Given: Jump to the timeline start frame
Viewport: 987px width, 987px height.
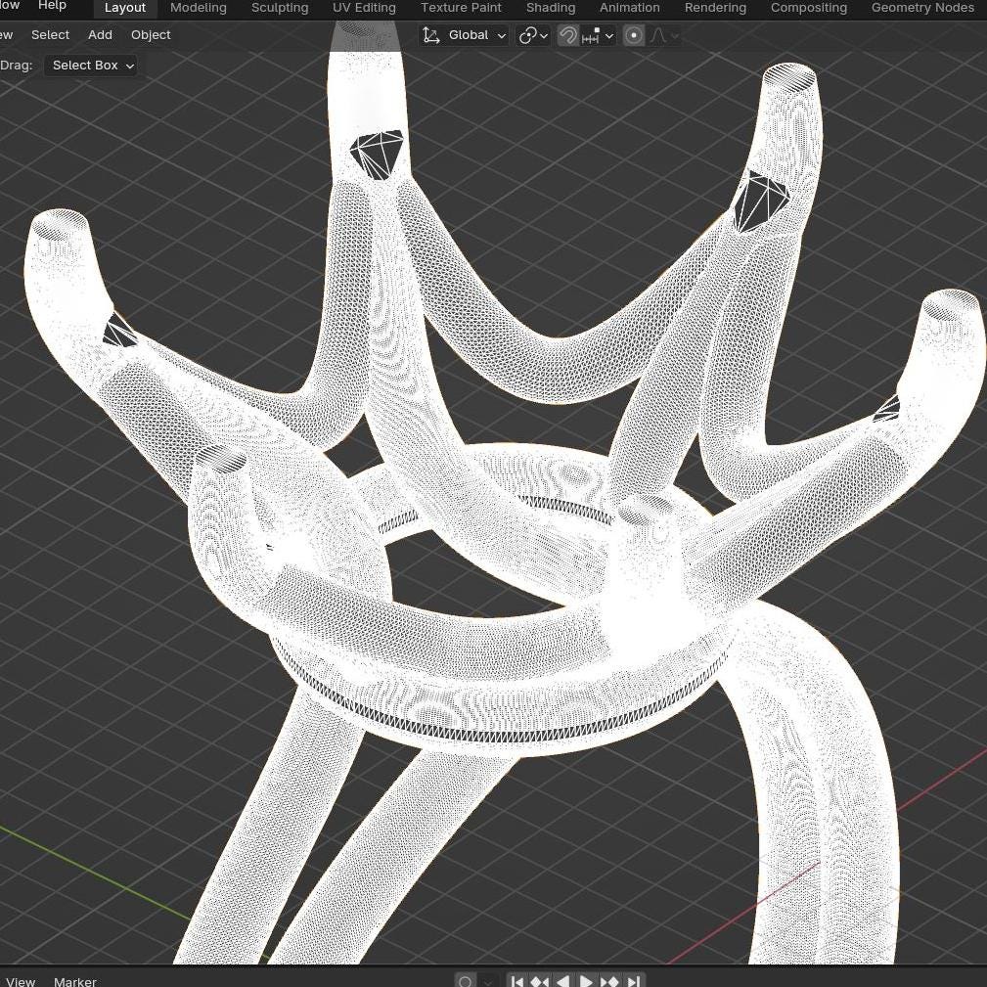Looking at the screenshot, I should (x=516, y=981).
